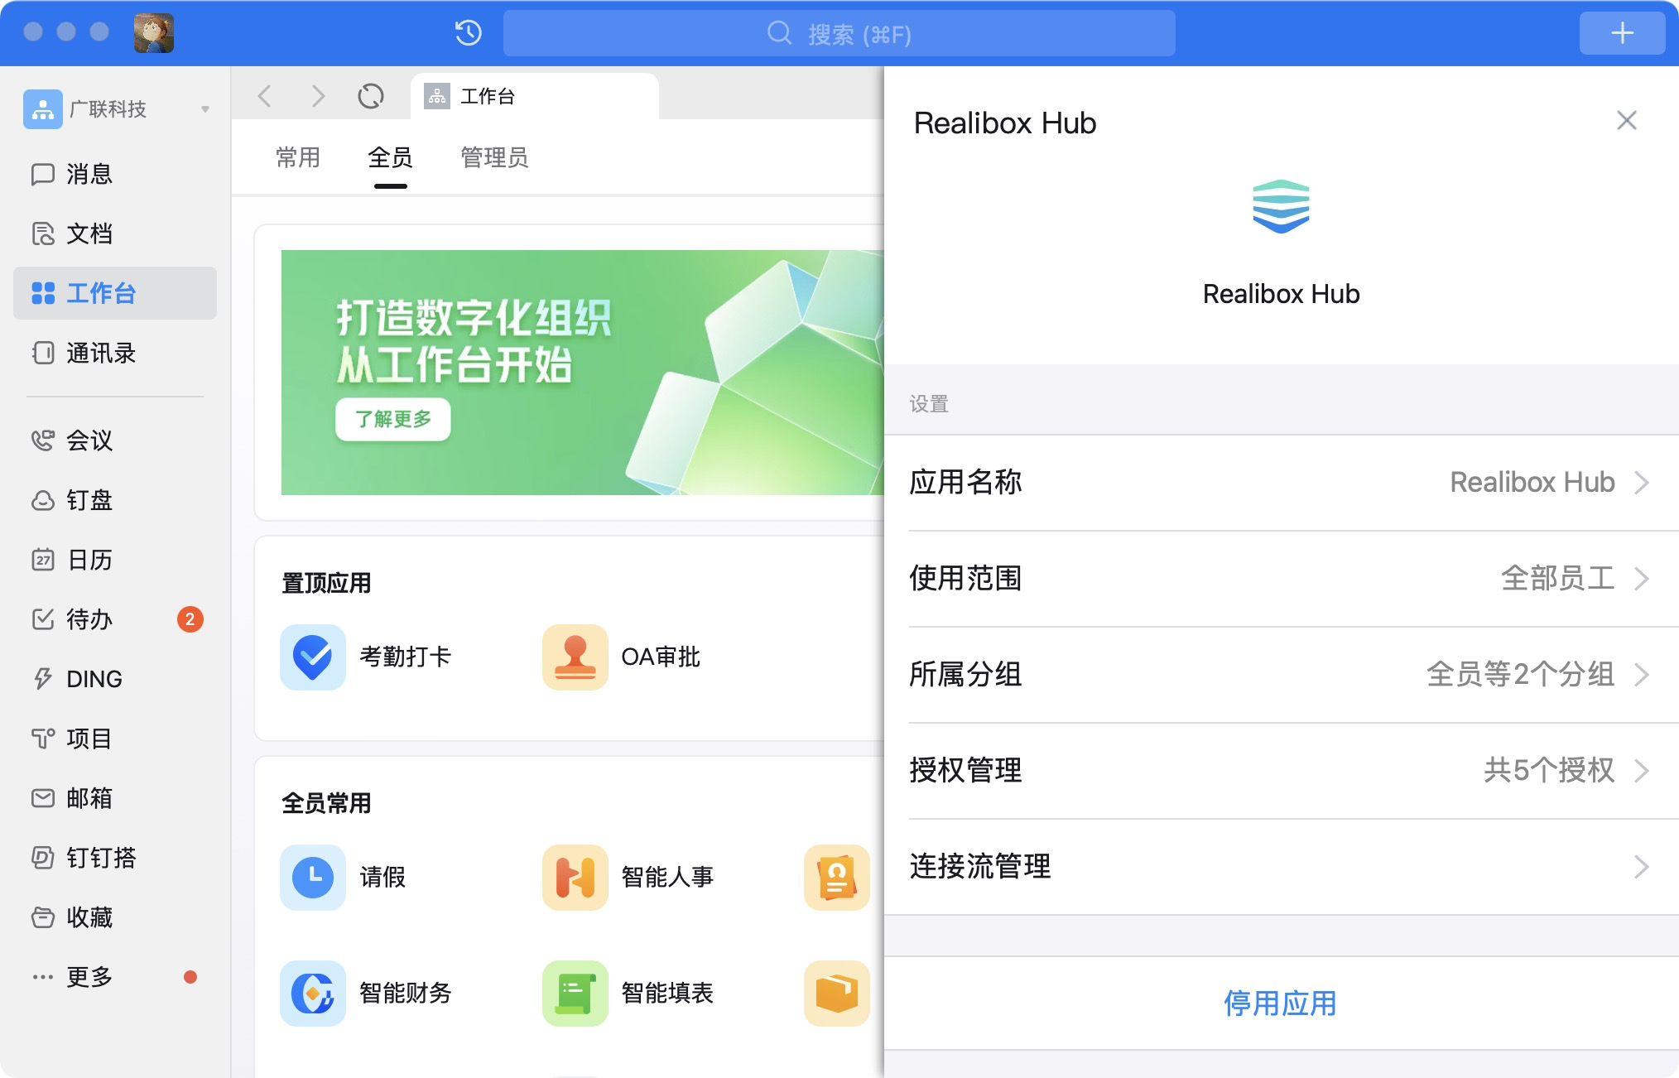This screenshot has width=1679, height=1078.
Task: Switch to the 常用 tab
Action: [x=298, y=157]
